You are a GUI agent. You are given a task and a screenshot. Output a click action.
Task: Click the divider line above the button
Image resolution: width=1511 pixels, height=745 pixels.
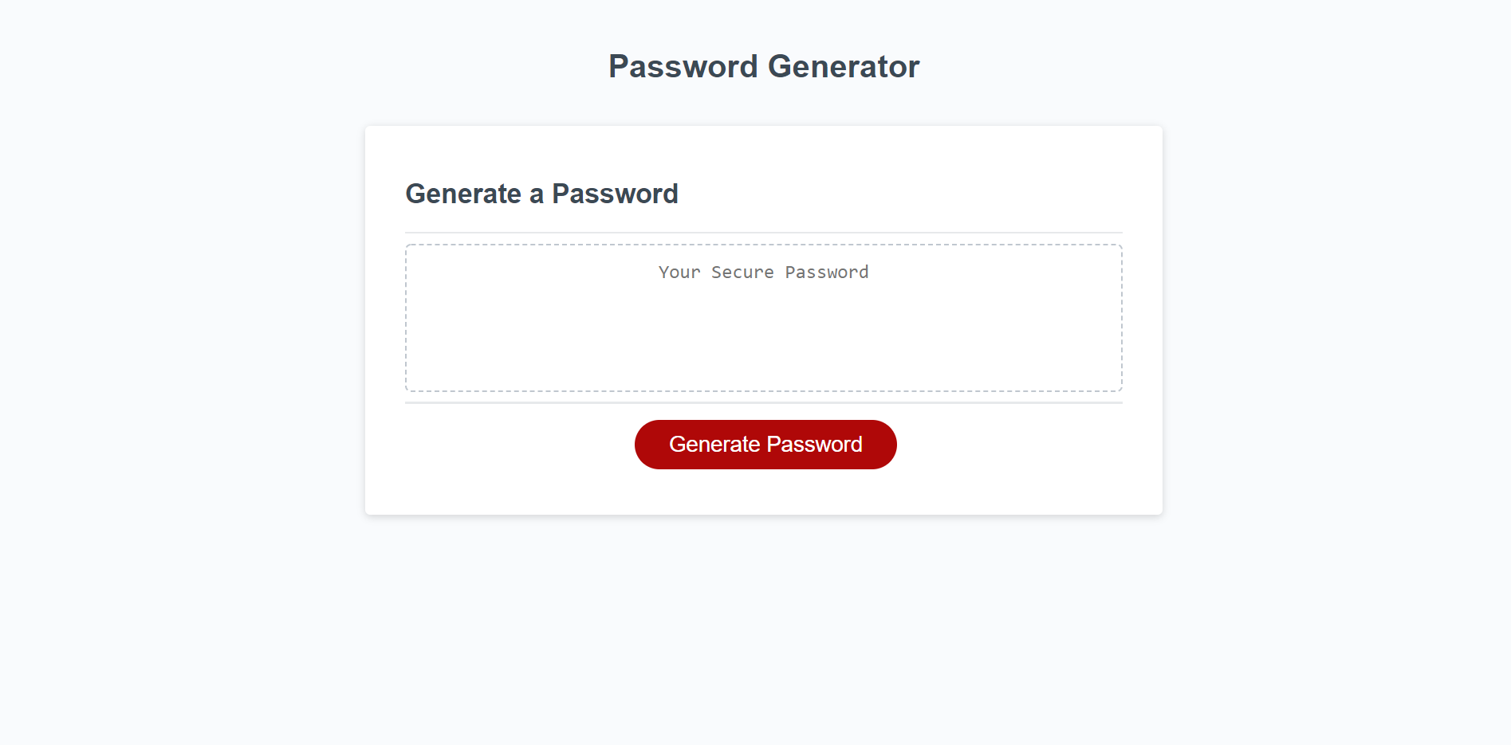(763, 402)
